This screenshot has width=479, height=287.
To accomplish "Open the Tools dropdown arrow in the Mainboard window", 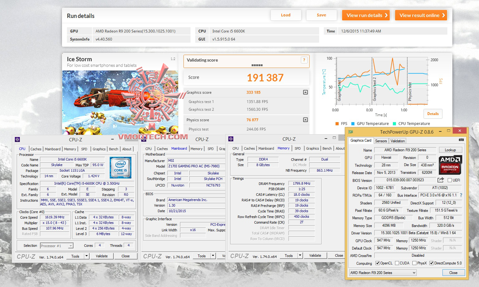I will (x=213, y=256).
